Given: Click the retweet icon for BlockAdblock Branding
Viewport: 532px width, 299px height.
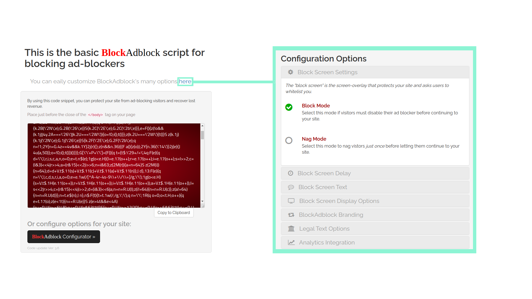Looking at the screenshot, I should click(291, 215).
